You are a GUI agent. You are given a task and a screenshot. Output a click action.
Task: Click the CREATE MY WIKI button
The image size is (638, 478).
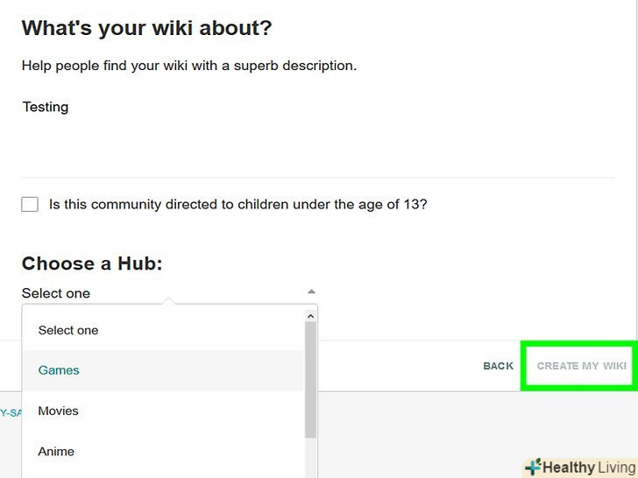[581, 366]
